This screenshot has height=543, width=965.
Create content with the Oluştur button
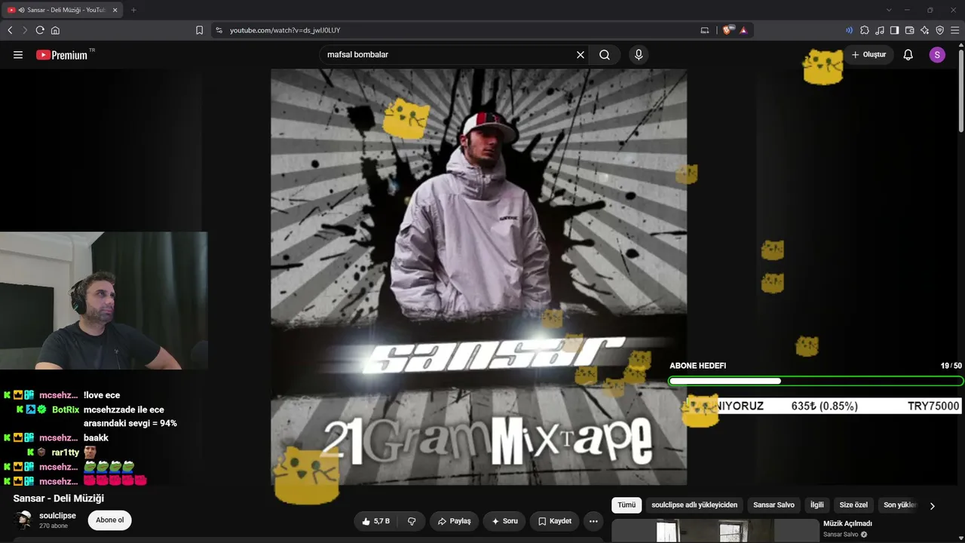pyautogui.click(x=869, y=55)
